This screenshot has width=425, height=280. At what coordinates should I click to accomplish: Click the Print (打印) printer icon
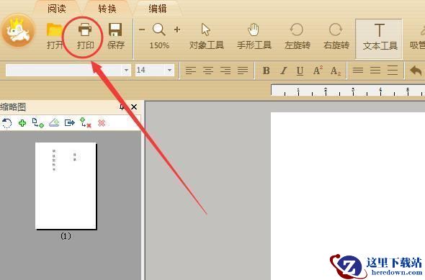tap(85, 30)
